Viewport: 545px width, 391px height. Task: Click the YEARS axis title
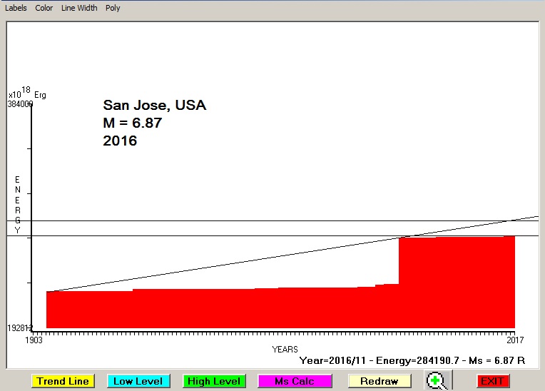coord(285,349)
